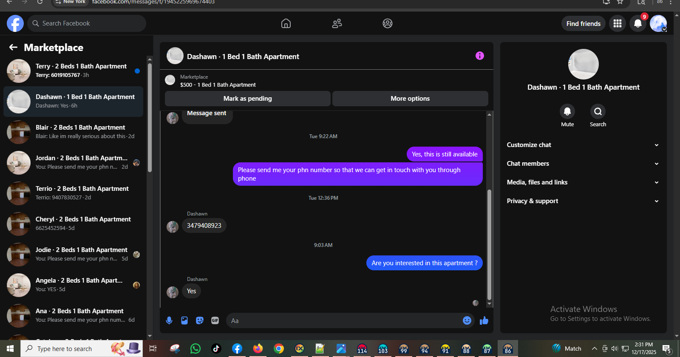Viewport: 680px width, 357px height.
Task: Open the emoji picker in message box
Action: (x=467, y=320)
